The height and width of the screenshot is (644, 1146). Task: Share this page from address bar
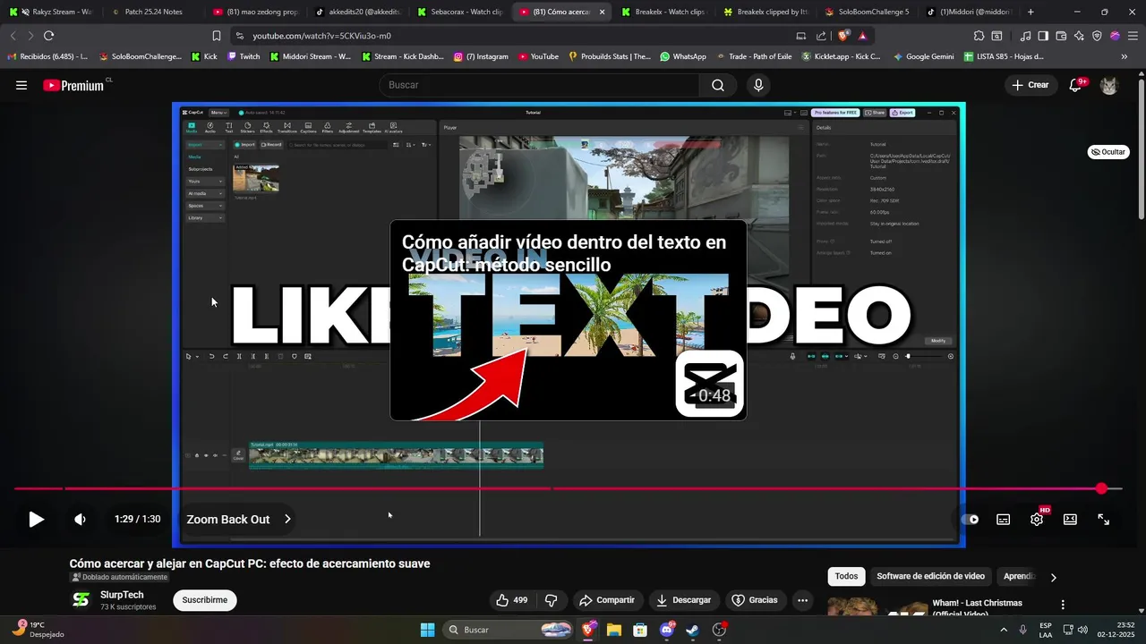coord(821,36)
